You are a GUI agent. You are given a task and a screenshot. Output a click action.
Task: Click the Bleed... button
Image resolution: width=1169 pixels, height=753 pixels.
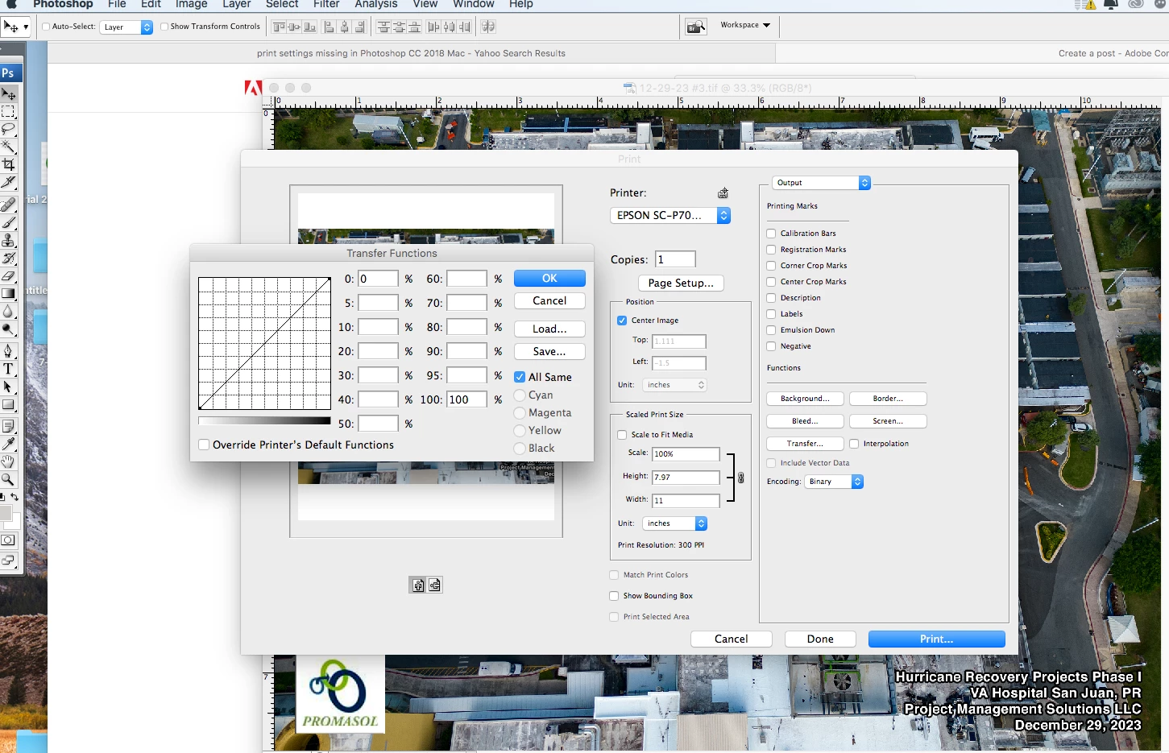point(805,421)
